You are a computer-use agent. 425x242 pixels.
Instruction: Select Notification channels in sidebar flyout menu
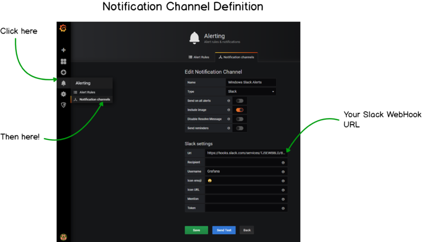92,100
